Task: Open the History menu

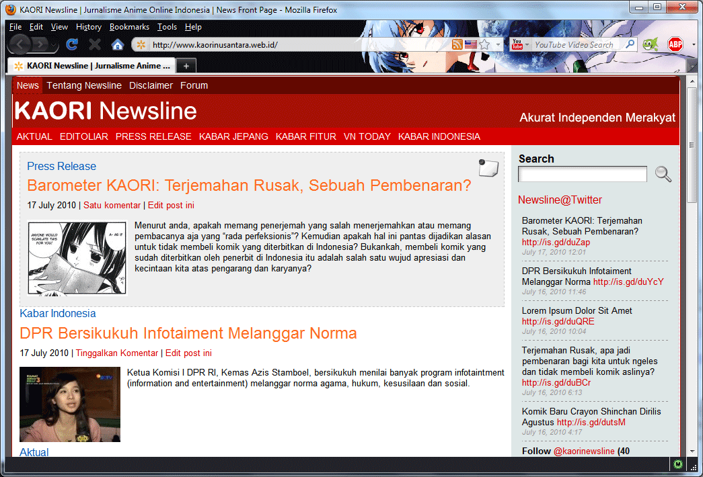Action: (x=88, y=27)
